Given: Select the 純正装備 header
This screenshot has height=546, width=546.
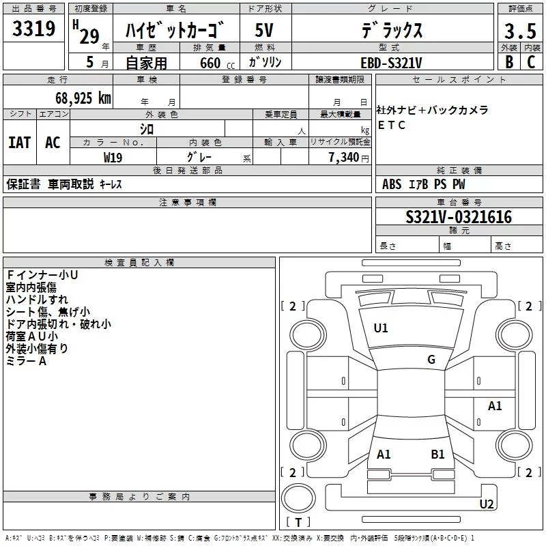Looking at the screenshot, I should click(459, 170).
